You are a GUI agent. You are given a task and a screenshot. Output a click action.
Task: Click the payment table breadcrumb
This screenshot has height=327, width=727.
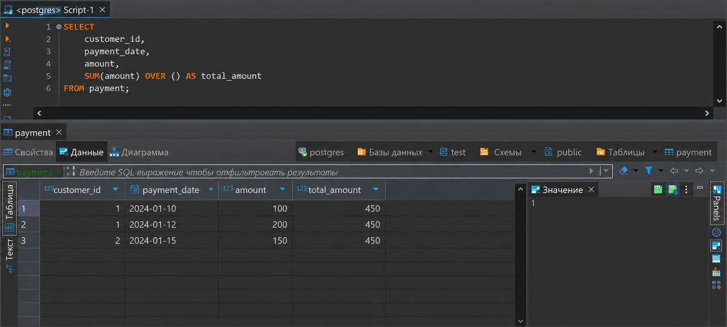pos(688,152)
